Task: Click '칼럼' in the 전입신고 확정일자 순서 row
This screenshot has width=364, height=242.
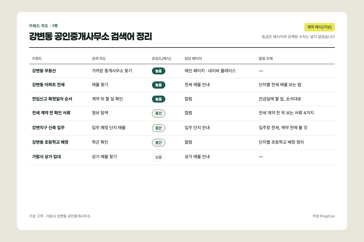Action: pos(188,99)
